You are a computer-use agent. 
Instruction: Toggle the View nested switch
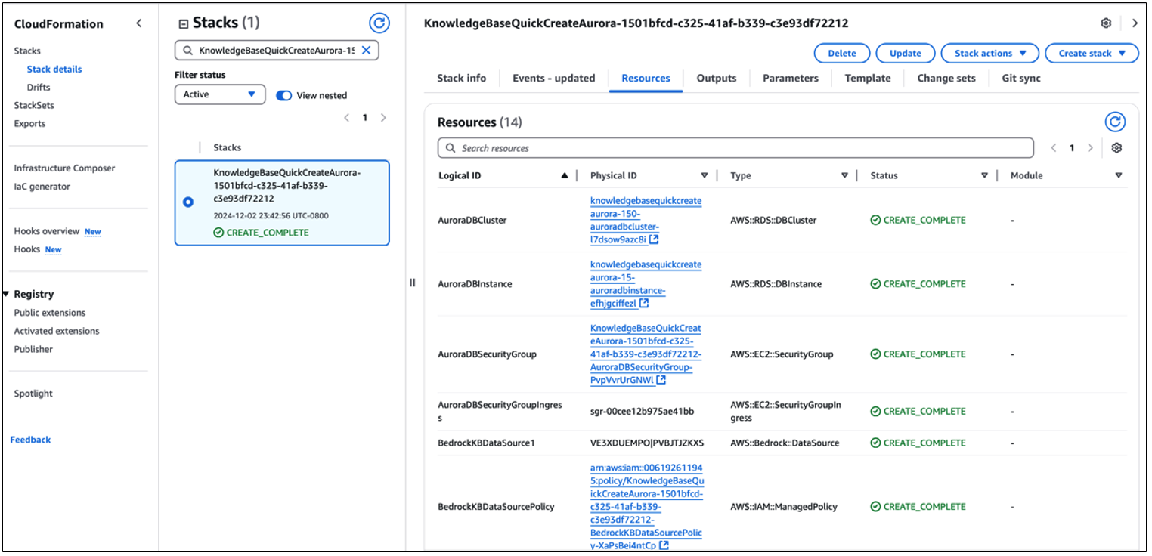click(x=284, y=96)
